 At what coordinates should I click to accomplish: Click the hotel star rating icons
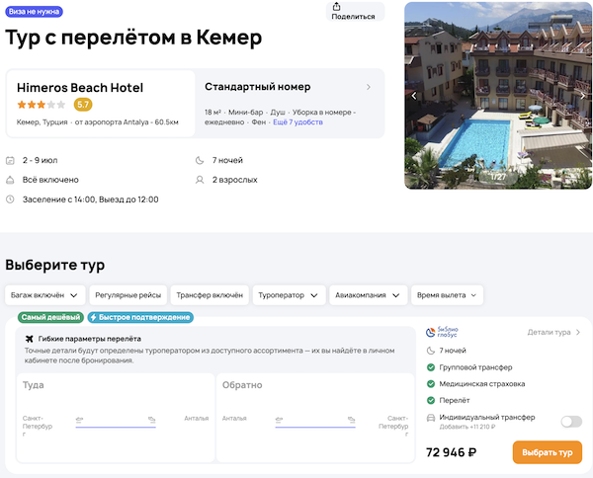pyautogui.click(x=42, y=105)
